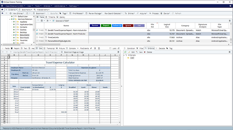Click the Picture view icon
233x130 pixels.
(x=57, y=48)
